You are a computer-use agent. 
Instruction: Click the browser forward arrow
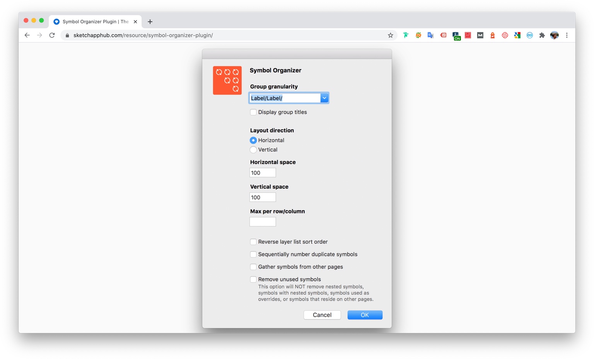[x=39, y=35]
